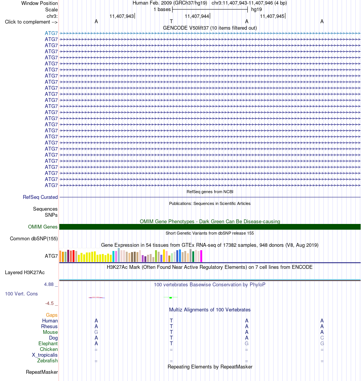This screenshot has height=381, width=361.
Task: Open 'Repeating Elements by RepeatMasker' title
Action: (210, 367)
